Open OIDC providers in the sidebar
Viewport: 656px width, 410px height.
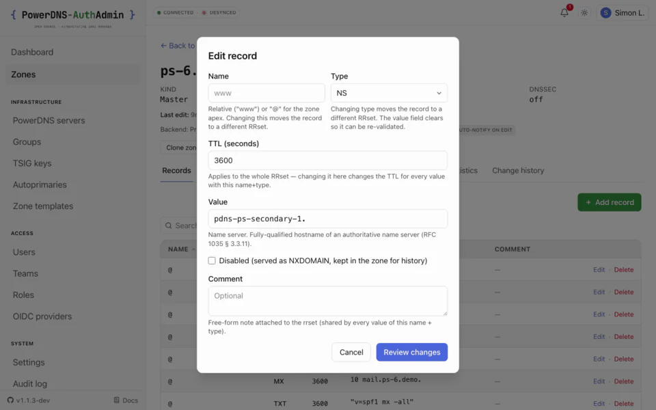pos(42,316)
